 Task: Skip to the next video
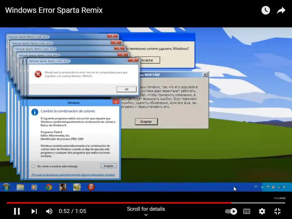34,211
